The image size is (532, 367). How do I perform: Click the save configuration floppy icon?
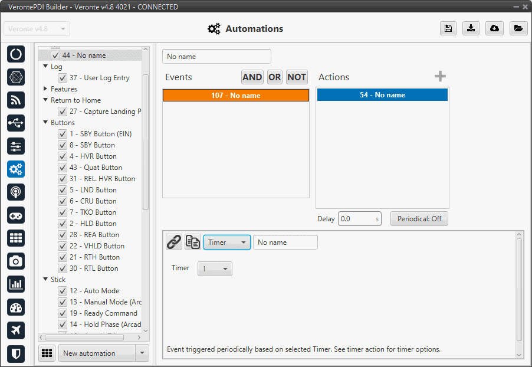[x=448, y=29]
